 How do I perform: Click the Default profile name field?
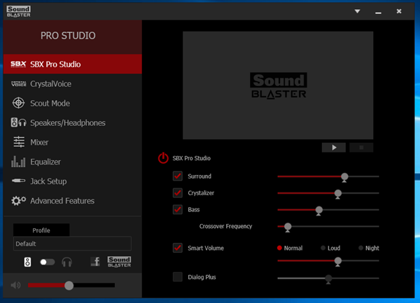coord(72,244)
